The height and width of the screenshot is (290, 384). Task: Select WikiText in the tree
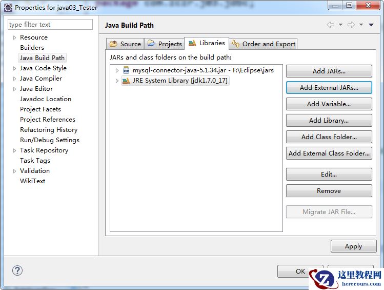(33, 181)
